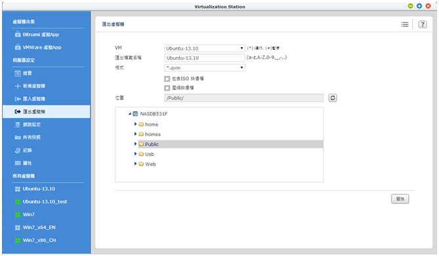The image size is (439, 256).
Task: Click the network settings icon
Action: coord(18,124)
